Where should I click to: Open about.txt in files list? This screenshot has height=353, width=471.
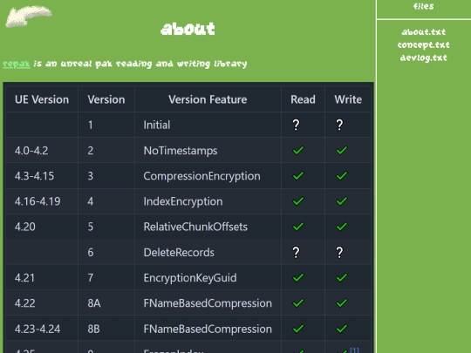pos(424,32)
